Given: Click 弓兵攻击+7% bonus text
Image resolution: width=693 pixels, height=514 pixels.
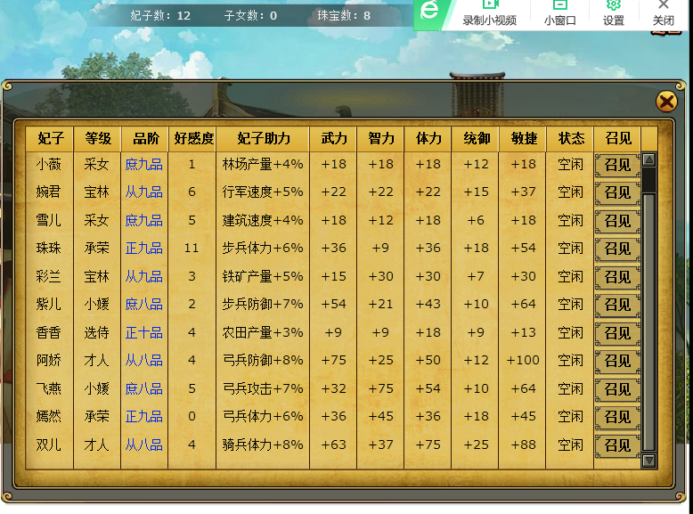Looking at the screenshot, I should [x=263, y=389].
